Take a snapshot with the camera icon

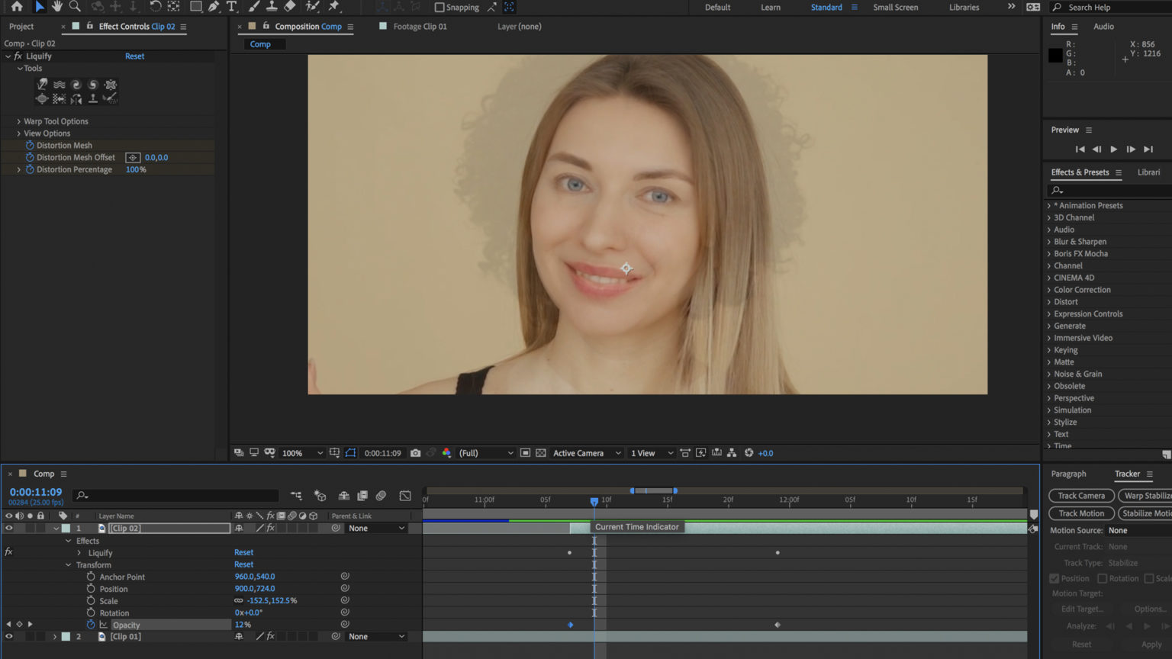(x=415, y=452)
